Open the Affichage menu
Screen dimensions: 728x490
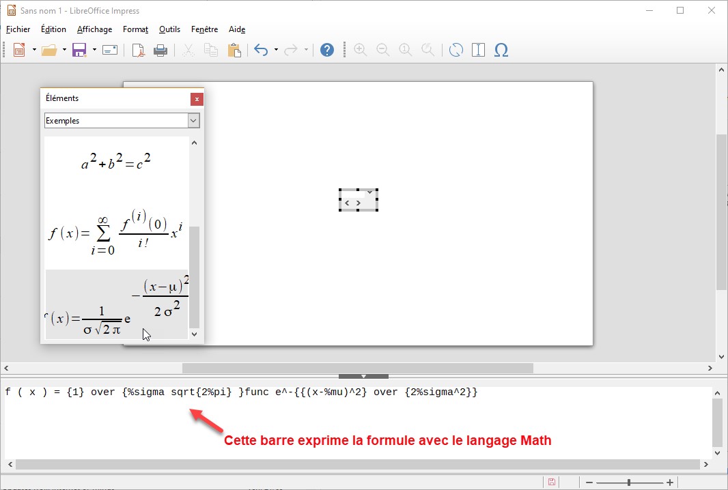point(94,29)
